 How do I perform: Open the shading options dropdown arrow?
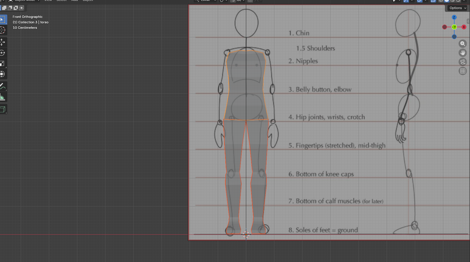click(x=464, y=1)
